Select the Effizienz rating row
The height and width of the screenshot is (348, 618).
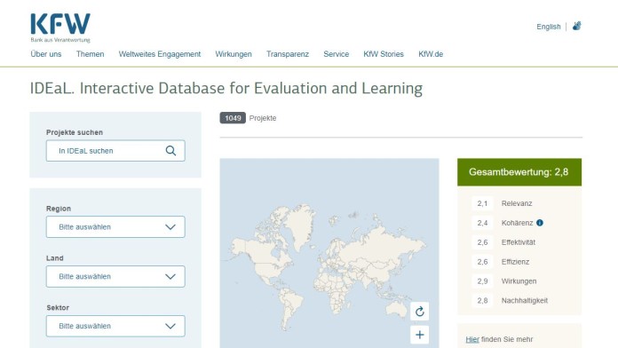[519, 262]
